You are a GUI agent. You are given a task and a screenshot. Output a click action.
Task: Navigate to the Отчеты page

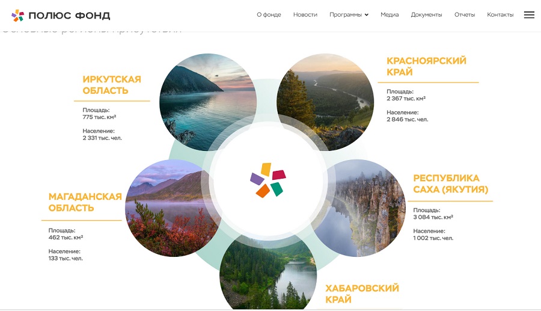click(x=465, y=15)
